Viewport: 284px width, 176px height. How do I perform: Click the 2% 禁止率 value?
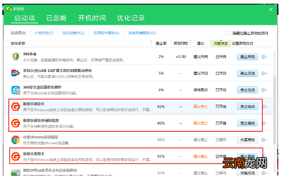161,57
